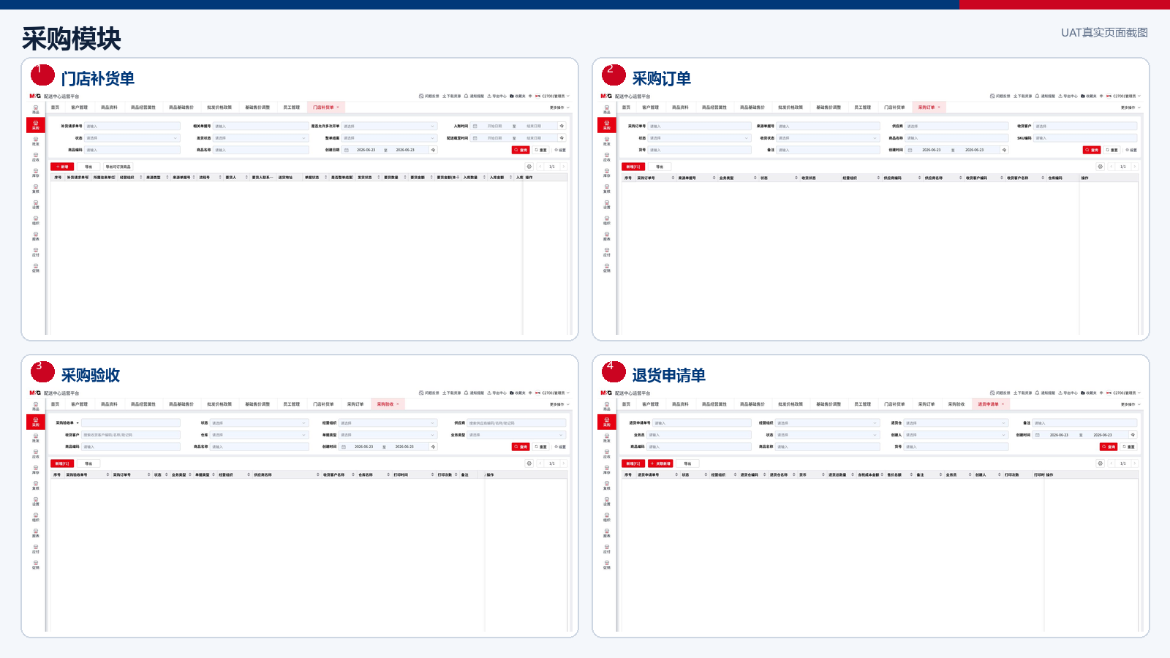Expand 收货状态 dropdown in 采购订单 filters
The height and width of the screenshot is (658, 1170).
[x=828, y=138]
